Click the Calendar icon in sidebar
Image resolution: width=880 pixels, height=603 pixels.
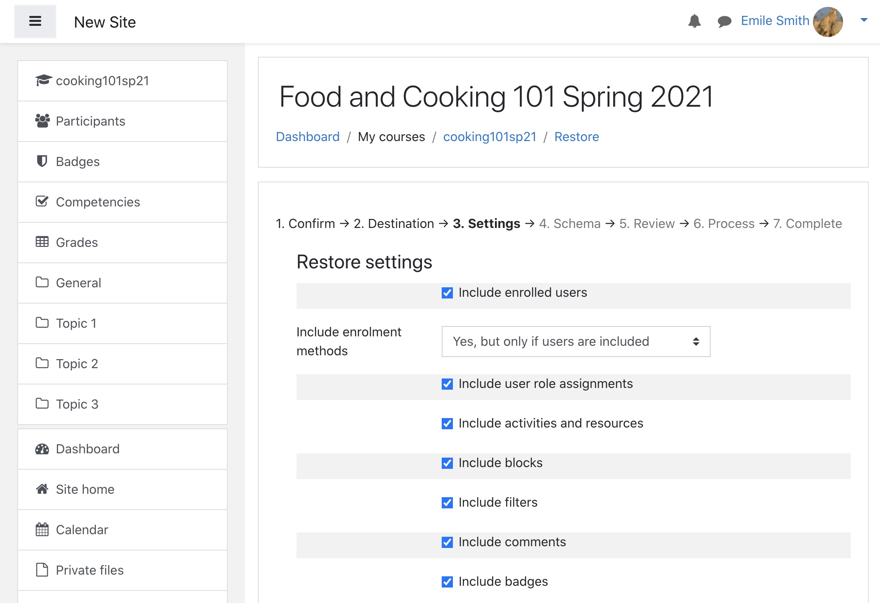click(x=42, y=529)
